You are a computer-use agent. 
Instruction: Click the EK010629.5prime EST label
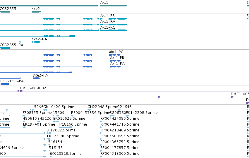[69, 119]
